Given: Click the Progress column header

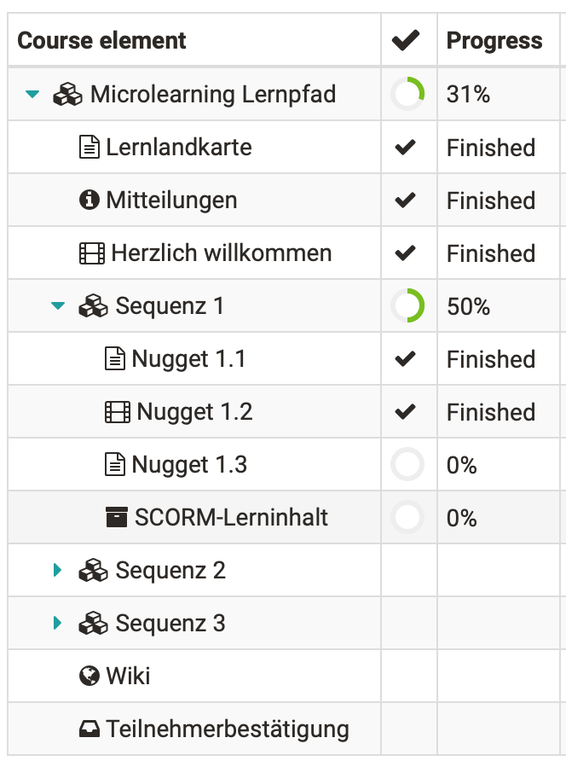Looking at the screenshot, I should (494, 40).
